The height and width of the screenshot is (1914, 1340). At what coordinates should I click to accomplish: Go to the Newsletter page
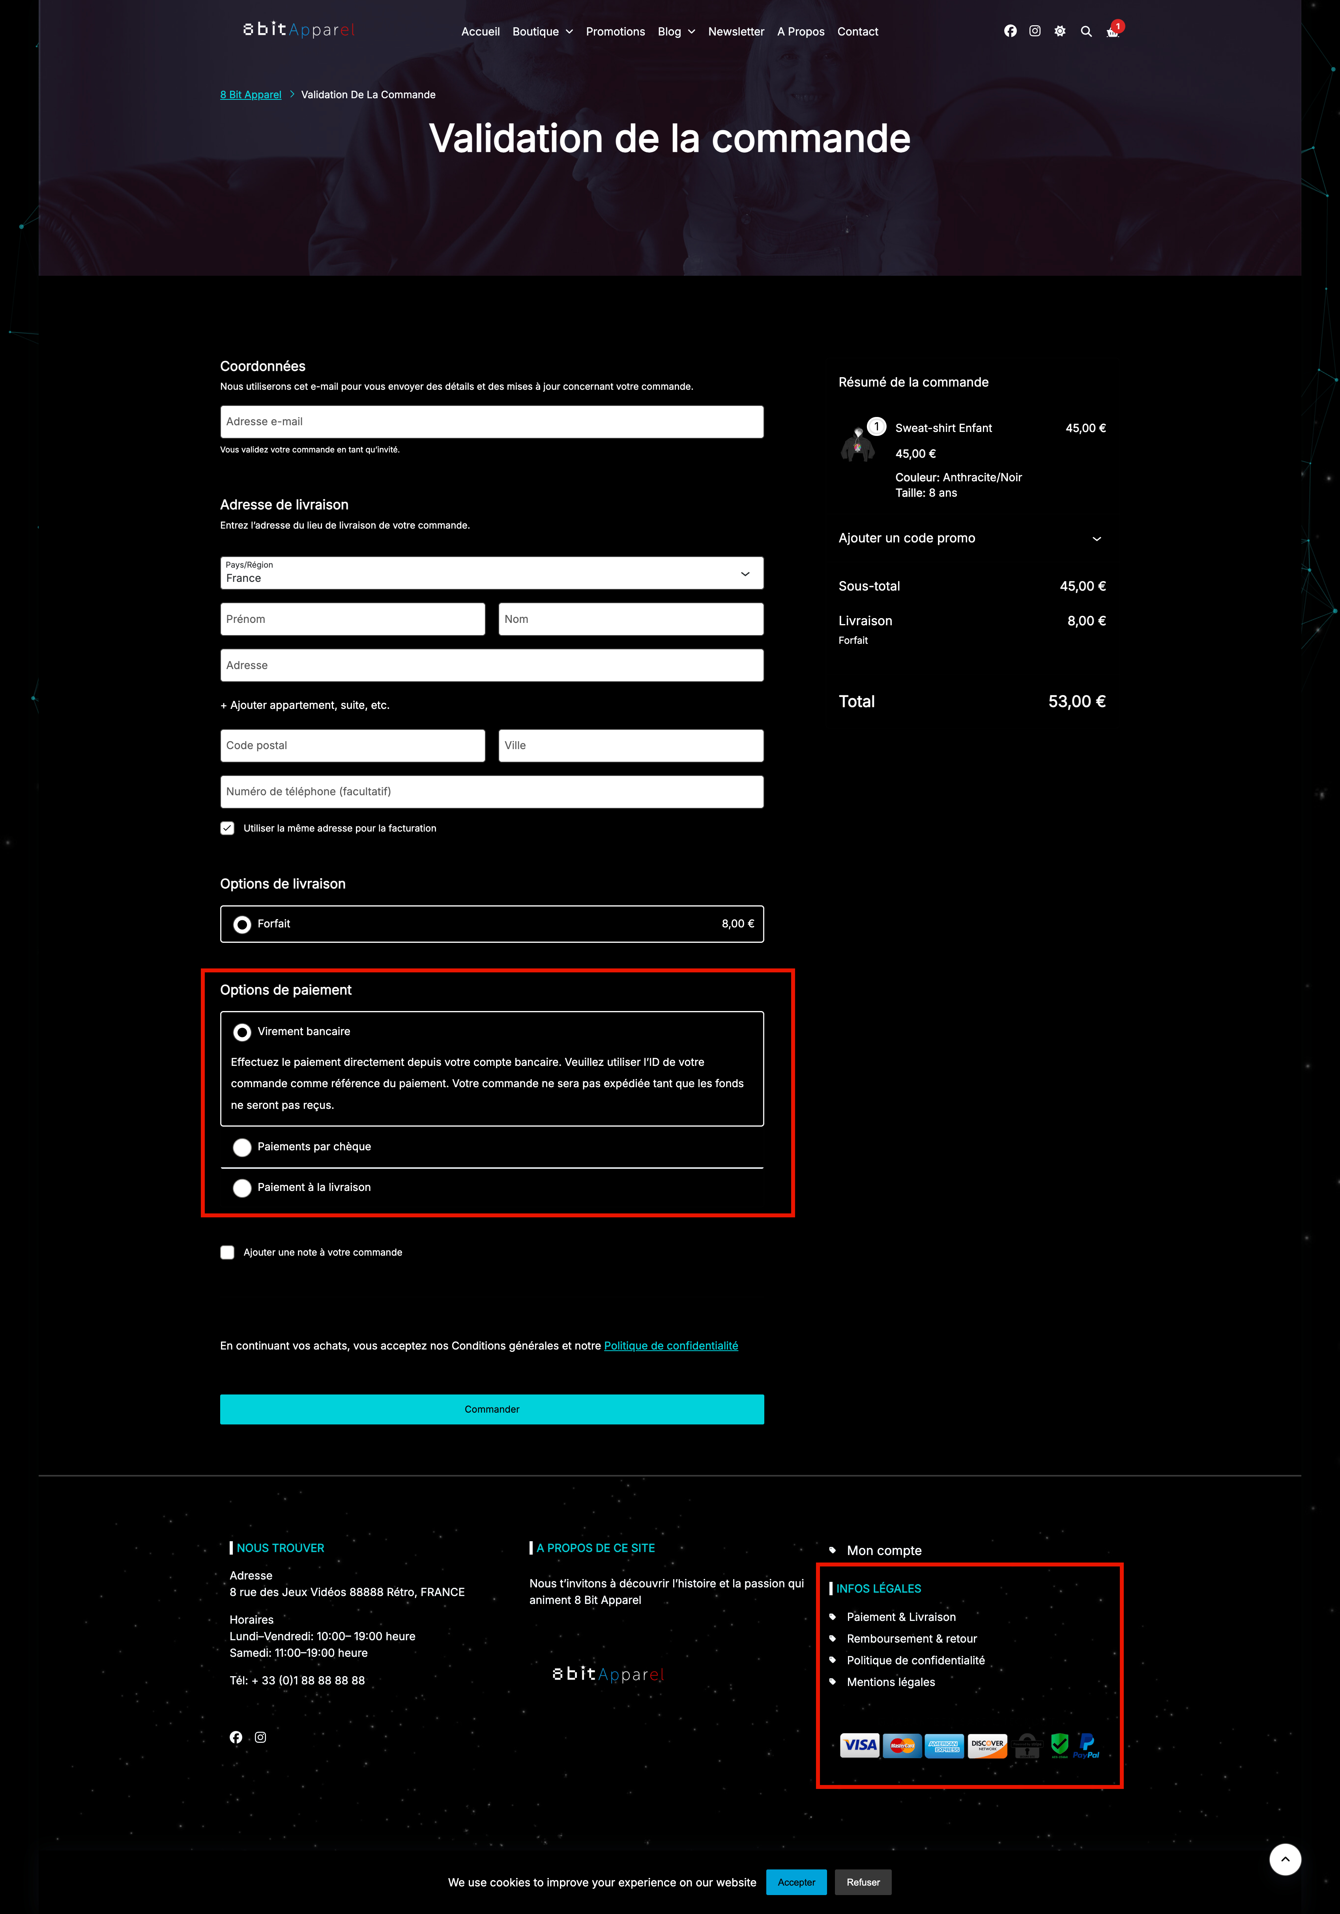(x=736, y=32)
